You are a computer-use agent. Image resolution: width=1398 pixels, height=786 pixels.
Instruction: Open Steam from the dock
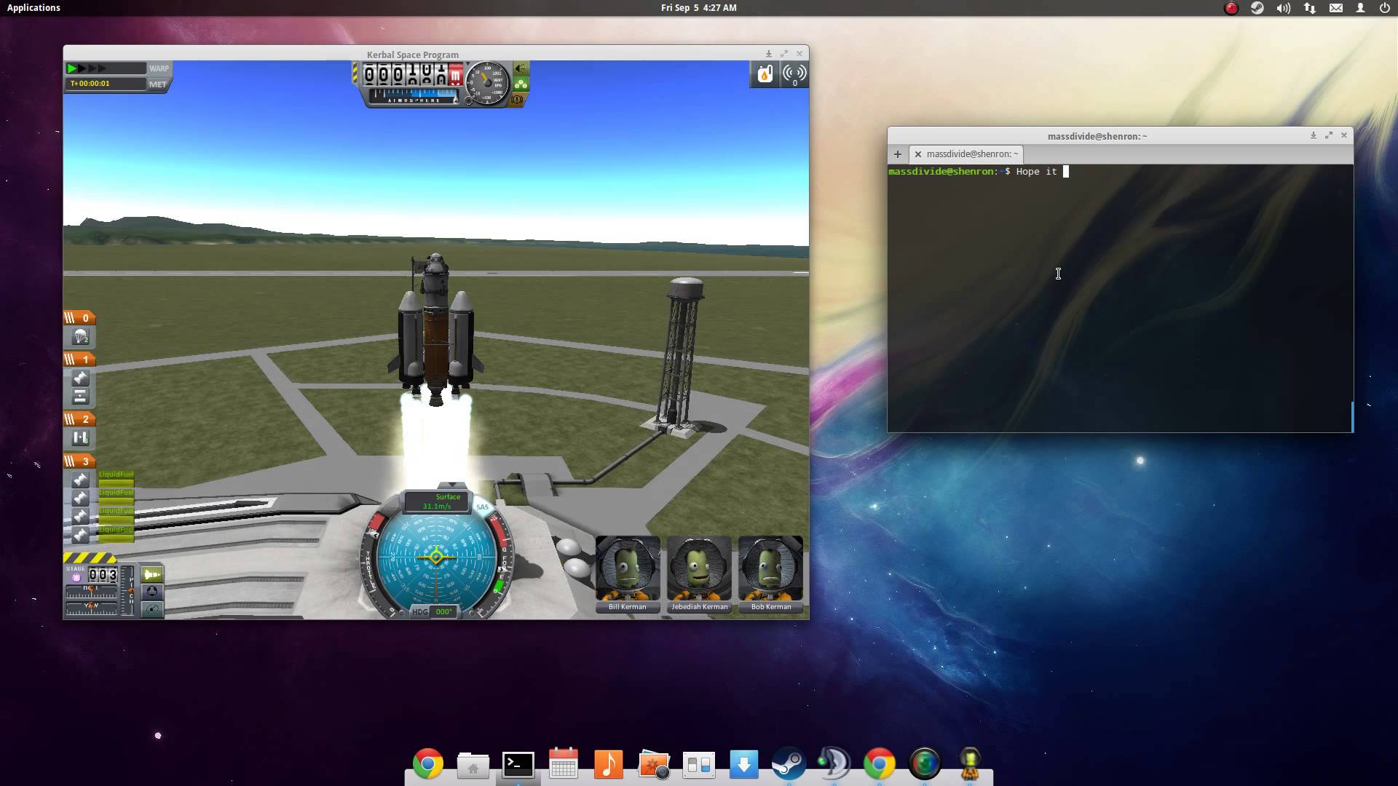[789, 764]
